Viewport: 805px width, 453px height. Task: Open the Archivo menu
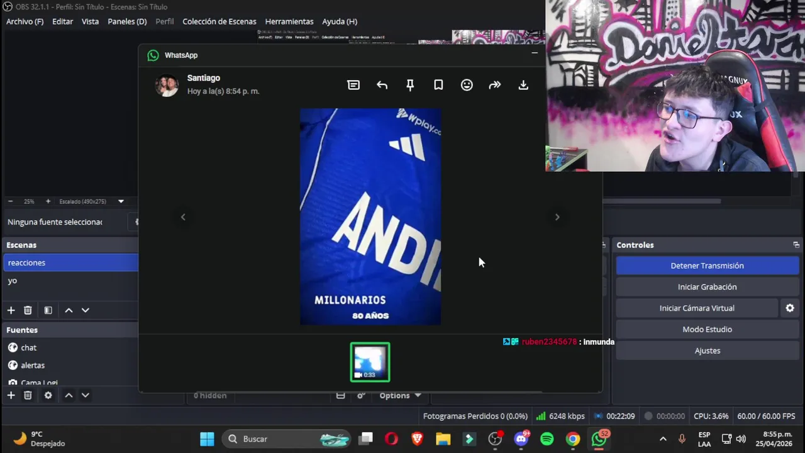25,21
